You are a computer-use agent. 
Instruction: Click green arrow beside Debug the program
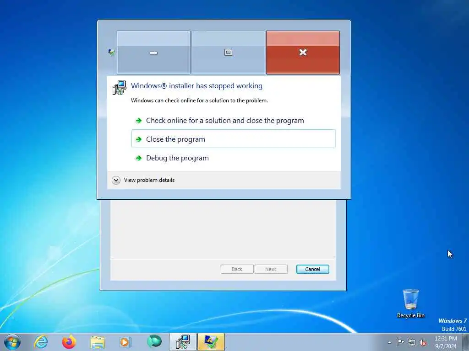tap(138, 158)
